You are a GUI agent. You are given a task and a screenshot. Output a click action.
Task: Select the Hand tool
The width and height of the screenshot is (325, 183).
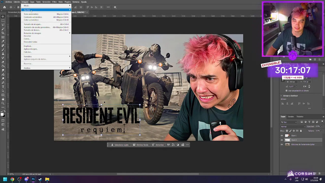pyautogui.click(x=3, y=99)
